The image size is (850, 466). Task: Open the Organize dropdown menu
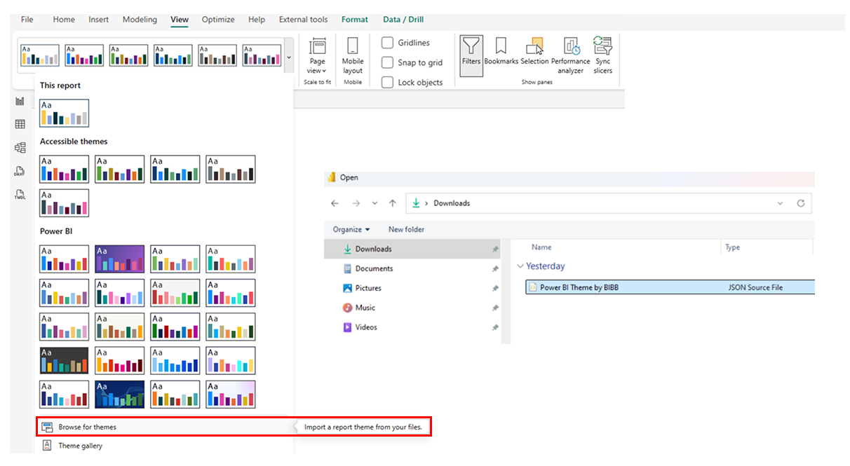pyautogui.click(x=351, y=229)
